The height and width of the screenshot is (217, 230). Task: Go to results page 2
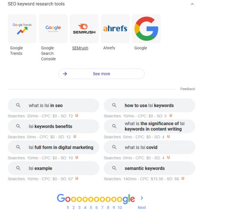click(74, 208)
